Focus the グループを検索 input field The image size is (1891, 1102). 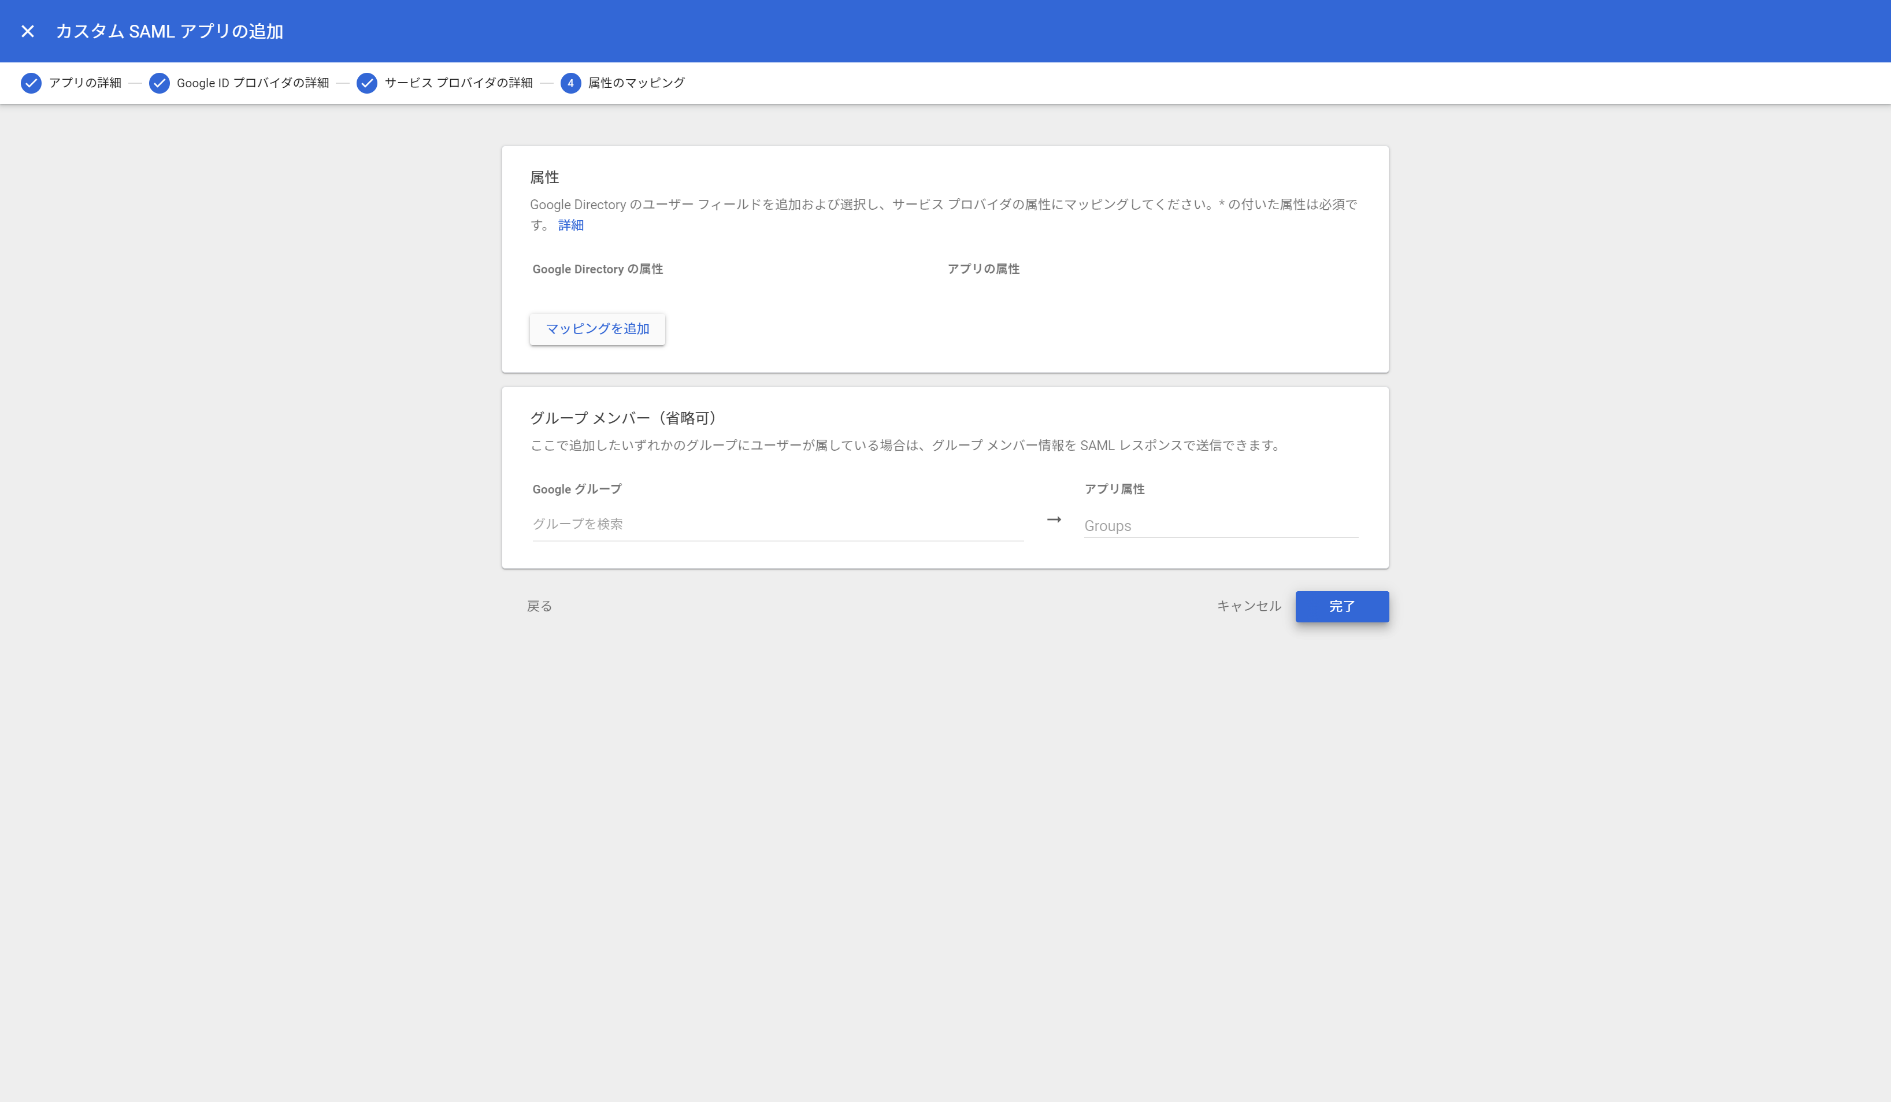pos(778,524)
